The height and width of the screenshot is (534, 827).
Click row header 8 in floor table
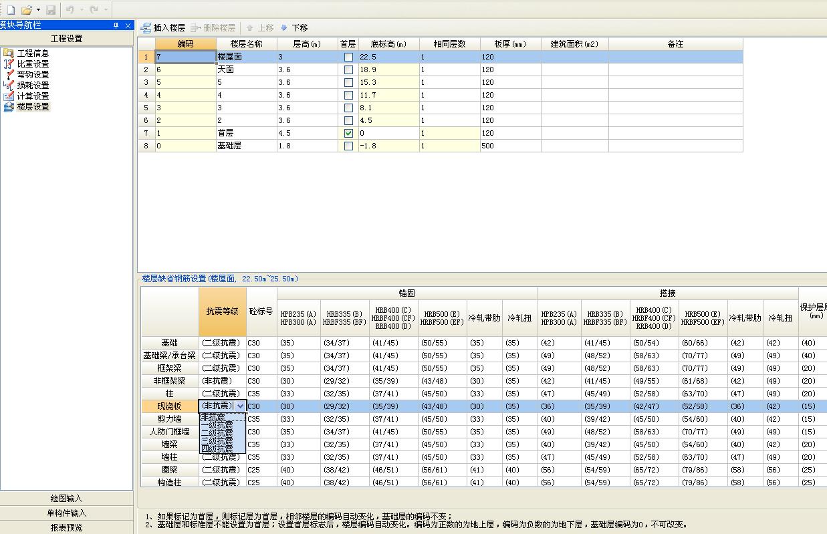tap(146, 146)
